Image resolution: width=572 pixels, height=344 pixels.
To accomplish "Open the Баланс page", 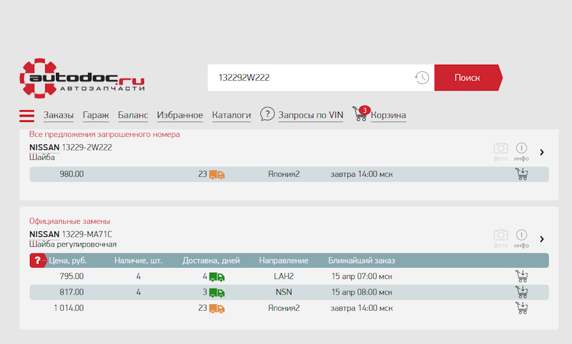I will pos(133,115).
